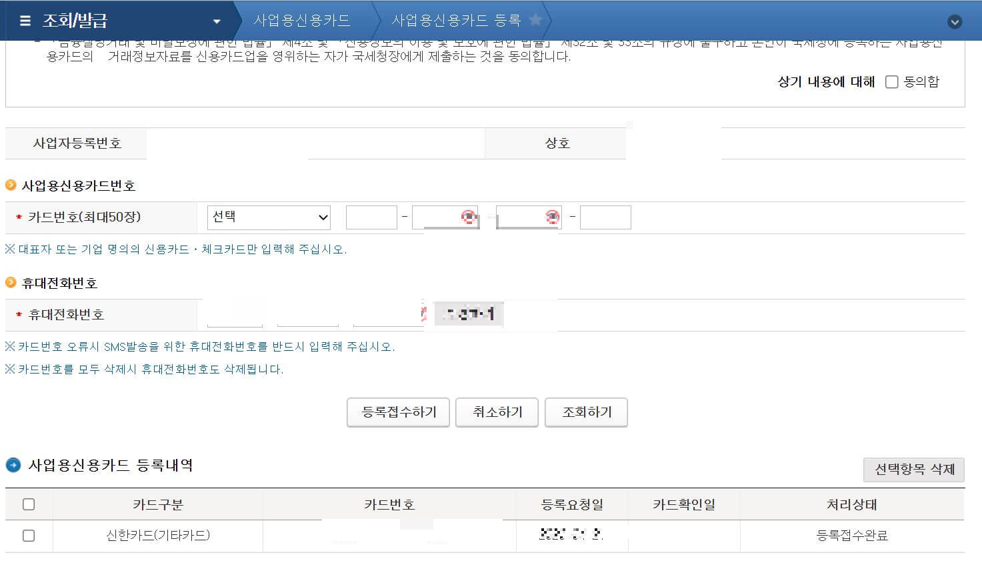Check the 동의함 agreement checkbox
Image resolution: width=982 pixels, height=563 pixels.
pyautogui.click(x=891, y=81)
